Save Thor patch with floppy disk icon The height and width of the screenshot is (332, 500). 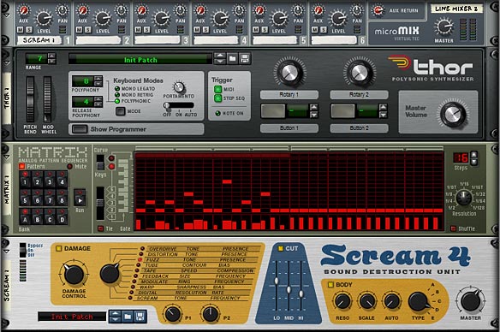click(x=245, y=59)
